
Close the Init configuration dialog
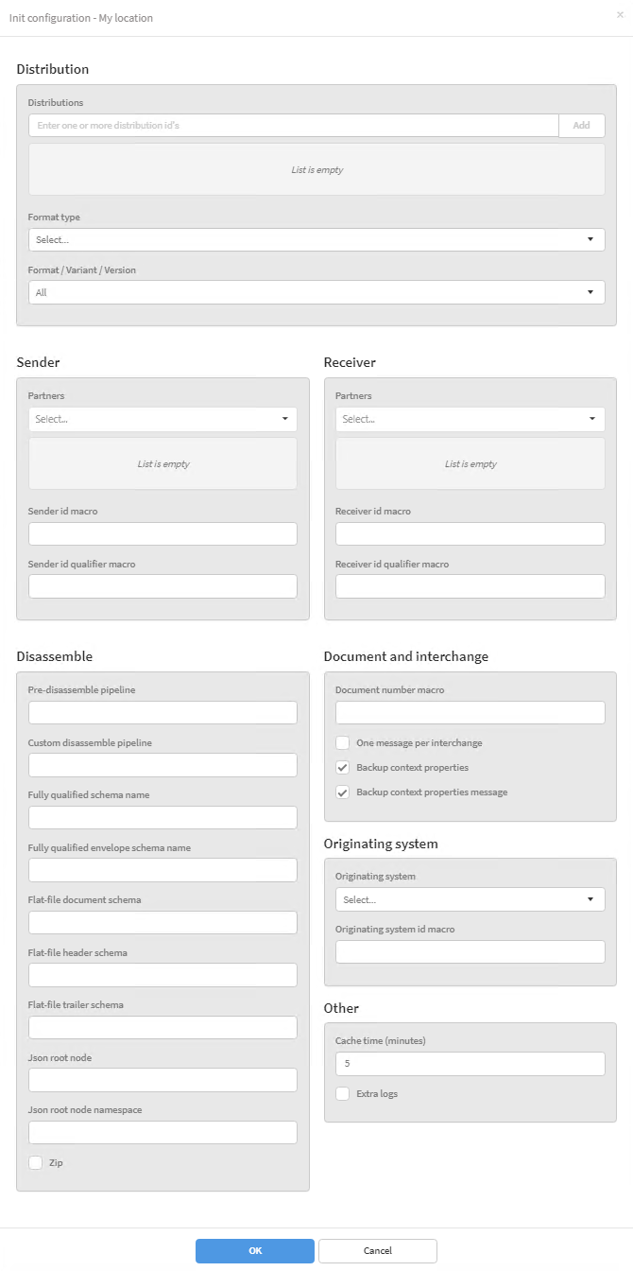tap(620, 15)
